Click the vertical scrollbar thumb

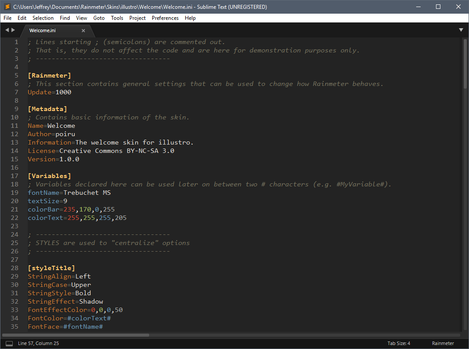(465, 63)
